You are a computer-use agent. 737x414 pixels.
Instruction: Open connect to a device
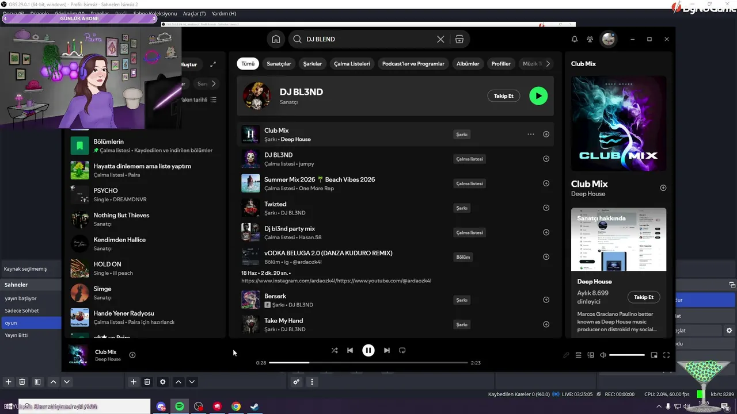(591, 355)
